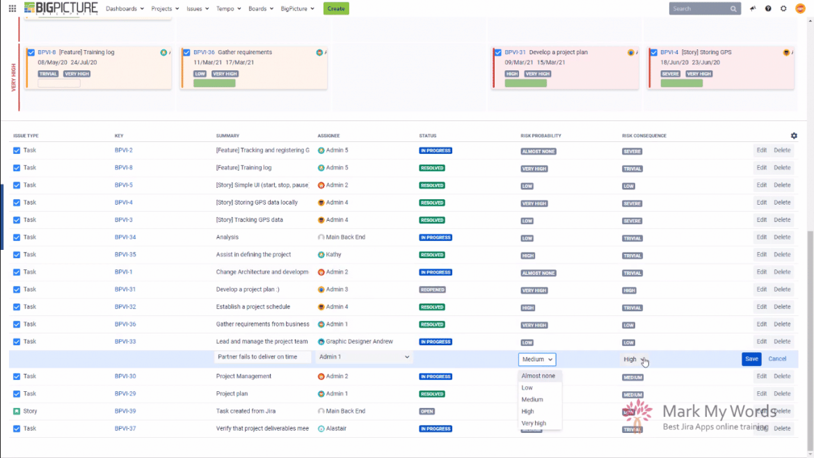Click task icon on BPVI-31 card
This screenshot has width=814, height=458.
click(x=498, y=52)
